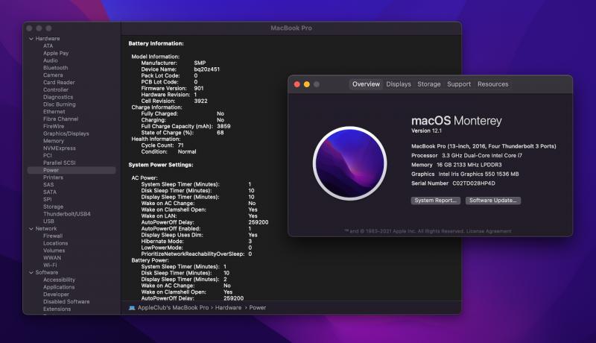596x343 pixels.
Task: Collapse the Hardware section in the sidebar
Action: 31,39
